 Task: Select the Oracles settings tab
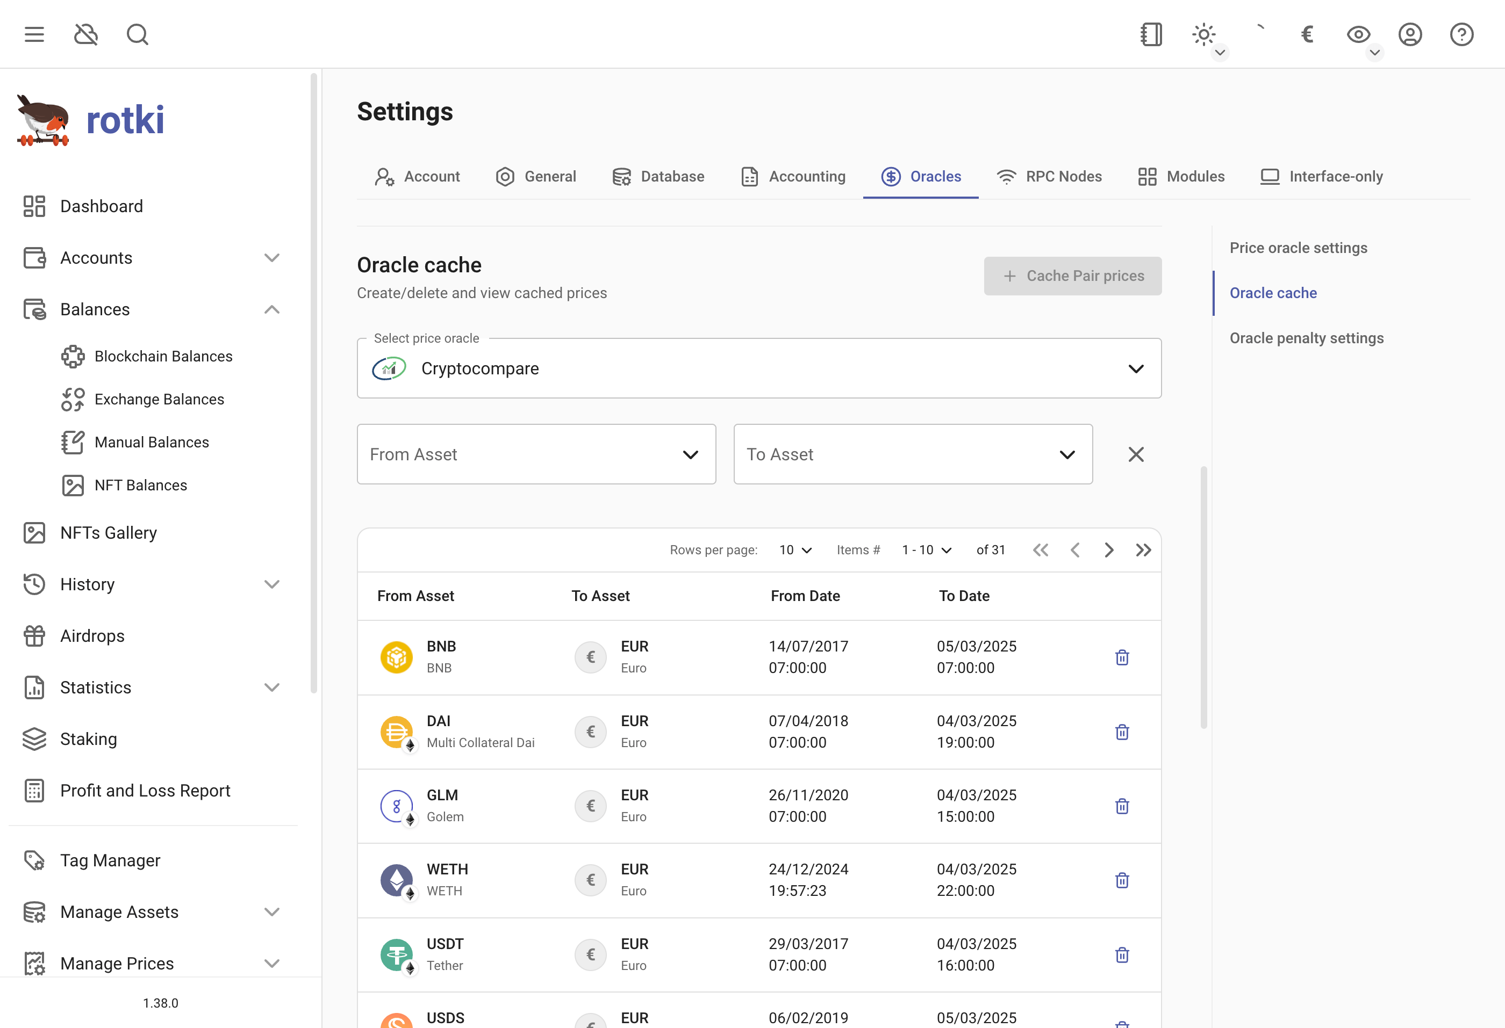click(921, 177)
